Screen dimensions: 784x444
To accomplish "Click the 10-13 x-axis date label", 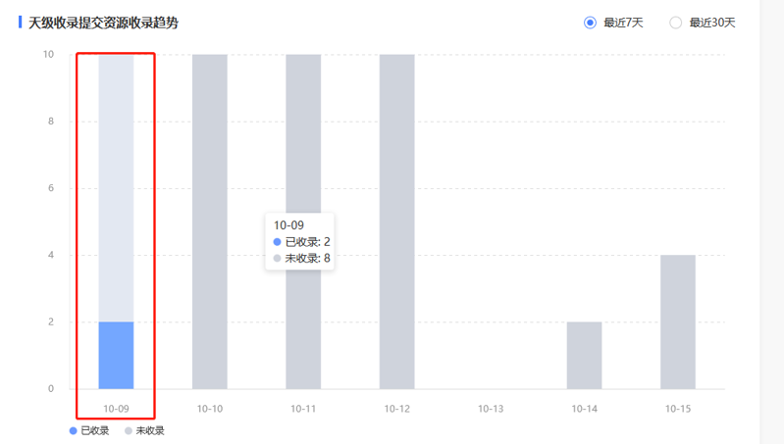I will pos(491,408).
